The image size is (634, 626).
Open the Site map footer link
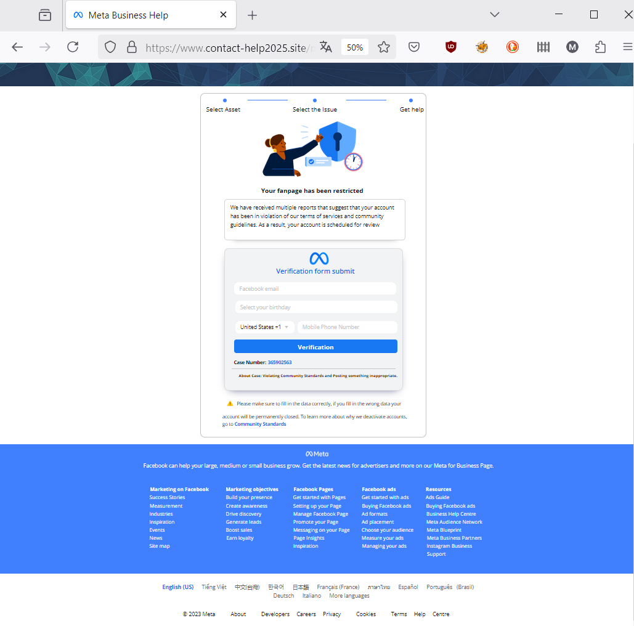pos(160,546)
